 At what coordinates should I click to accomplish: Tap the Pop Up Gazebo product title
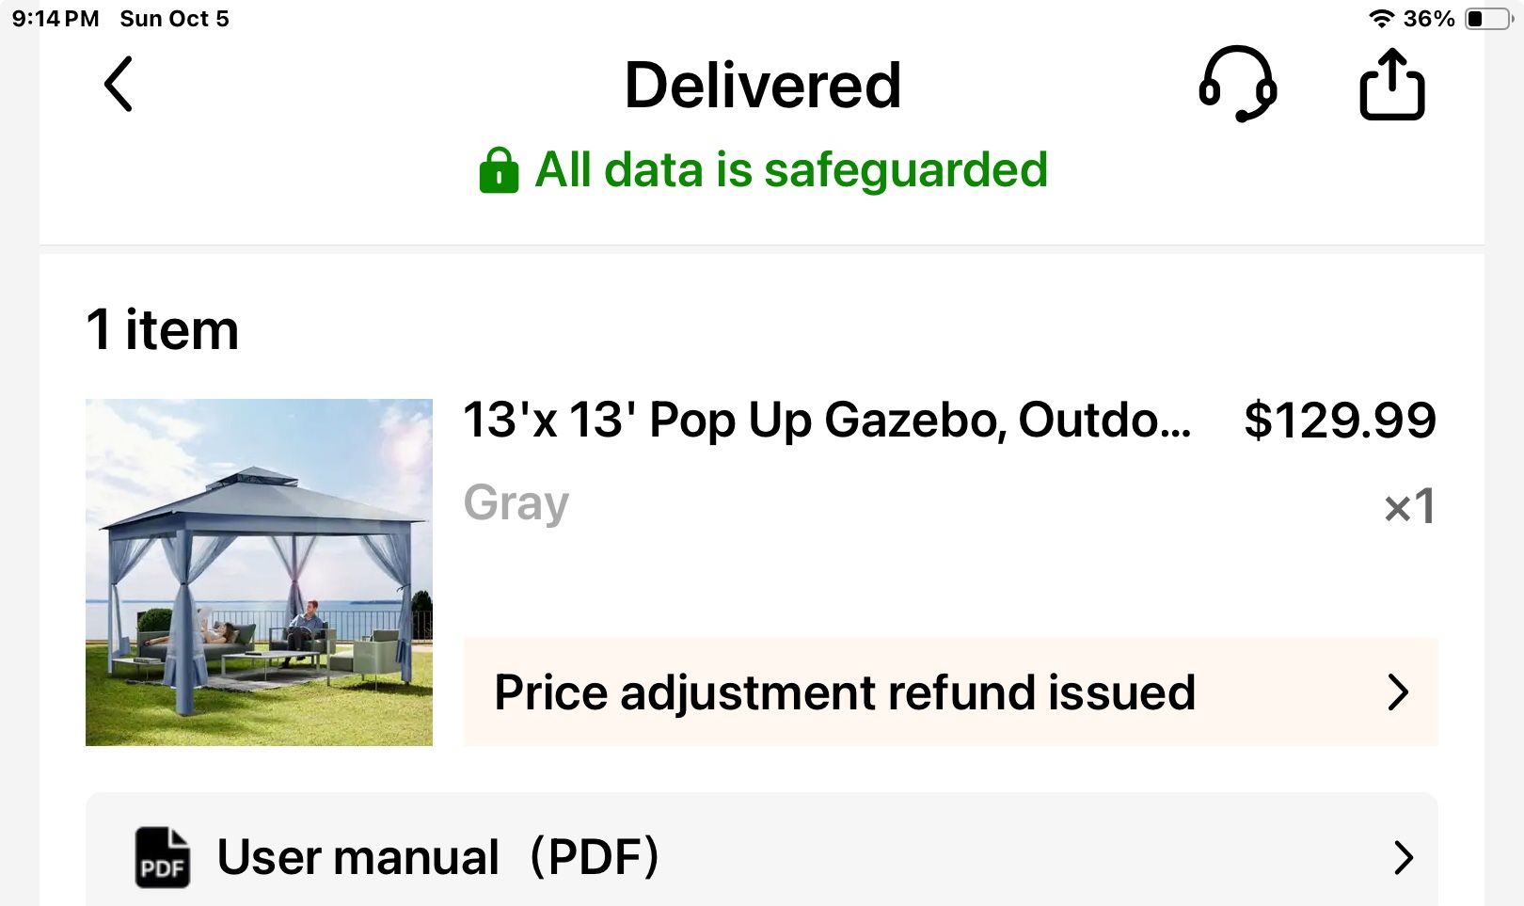tap(827, 420)
